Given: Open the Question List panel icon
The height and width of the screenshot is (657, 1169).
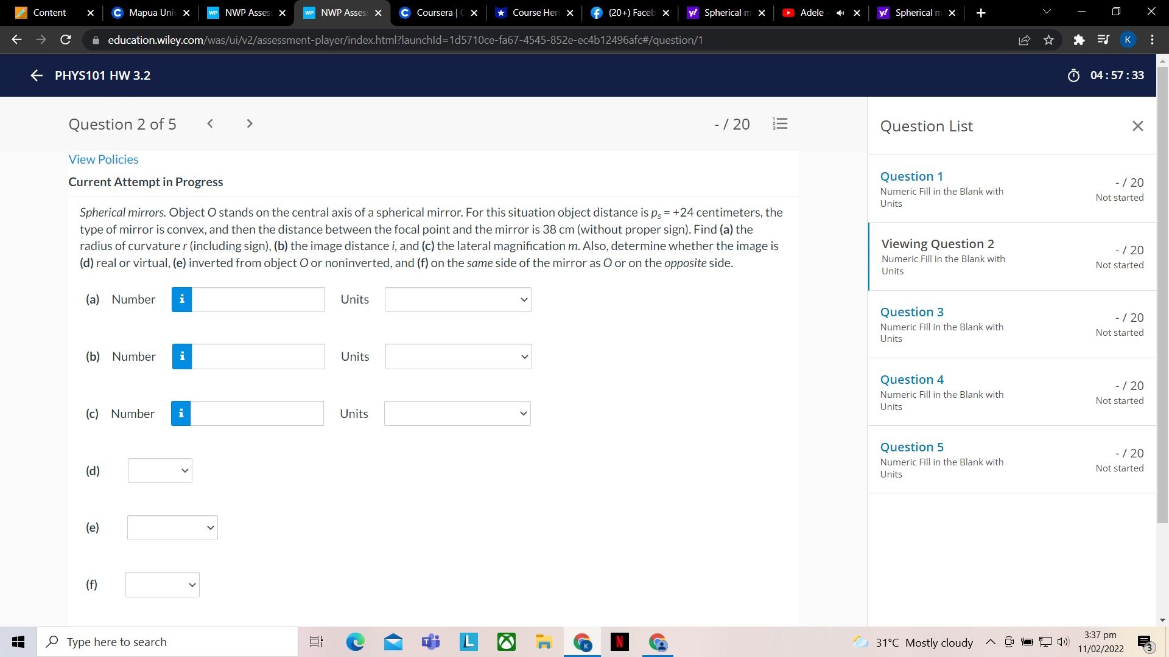Looking at the screenshot, I should pyautogui.click(x=780, y=123).
